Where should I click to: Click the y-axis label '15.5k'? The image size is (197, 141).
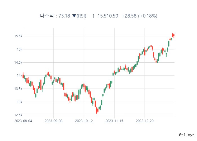coord(18,36)
